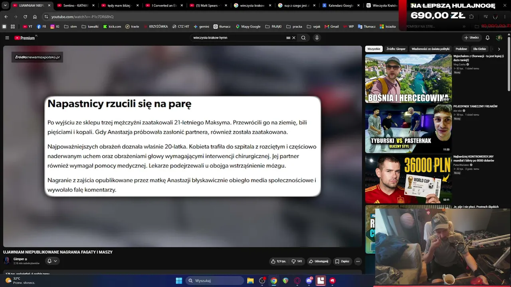Dislike the video with thumbs down

tap(297, 261)
